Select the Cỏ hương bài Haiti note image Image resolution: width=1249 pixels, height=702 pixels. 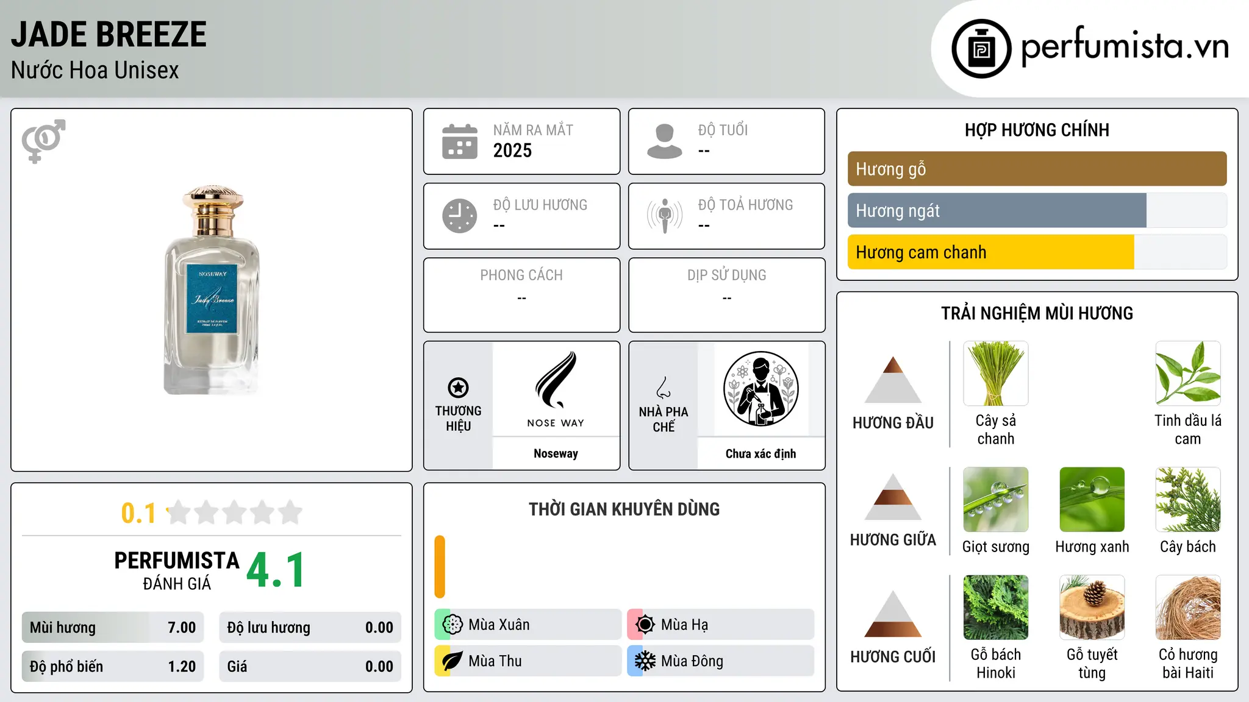pos(1188,608)
